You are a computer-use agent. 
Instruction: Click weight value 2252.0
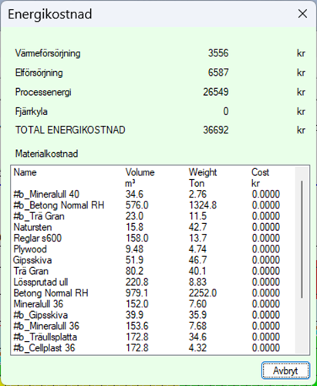(203, 293)
